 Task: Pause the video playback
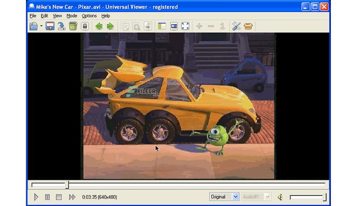point(47,197)
